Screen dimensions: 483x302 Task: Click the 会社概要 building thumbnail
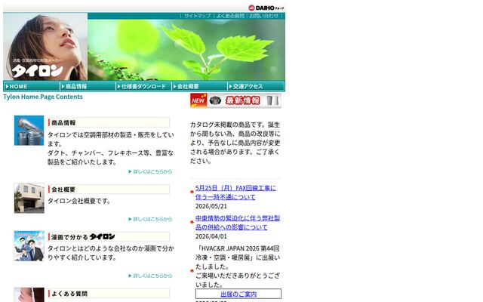coord(29,198)
